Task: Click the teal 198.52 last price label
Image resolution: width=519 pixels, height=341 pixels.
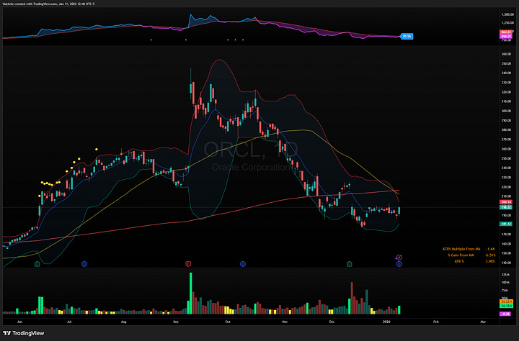Action: (506, 207)
